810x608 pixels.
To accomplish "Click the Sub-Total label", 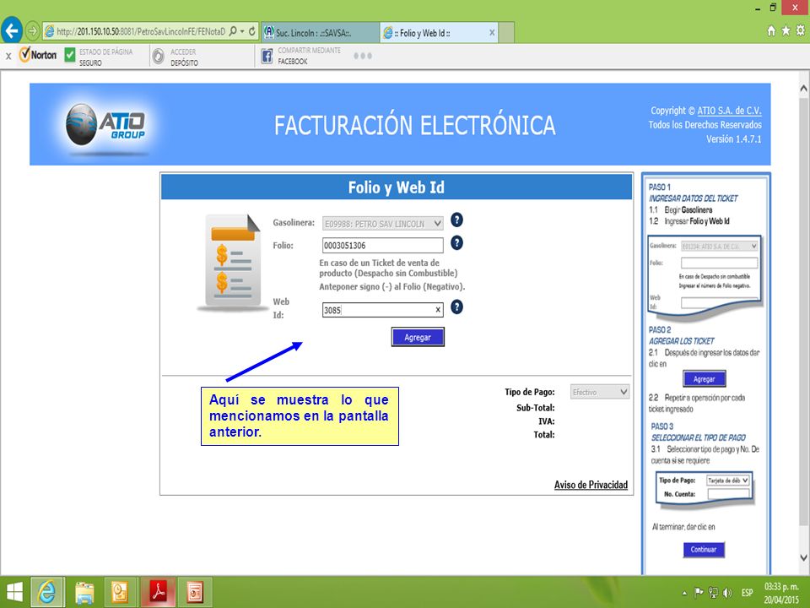I will coord(535,408).
